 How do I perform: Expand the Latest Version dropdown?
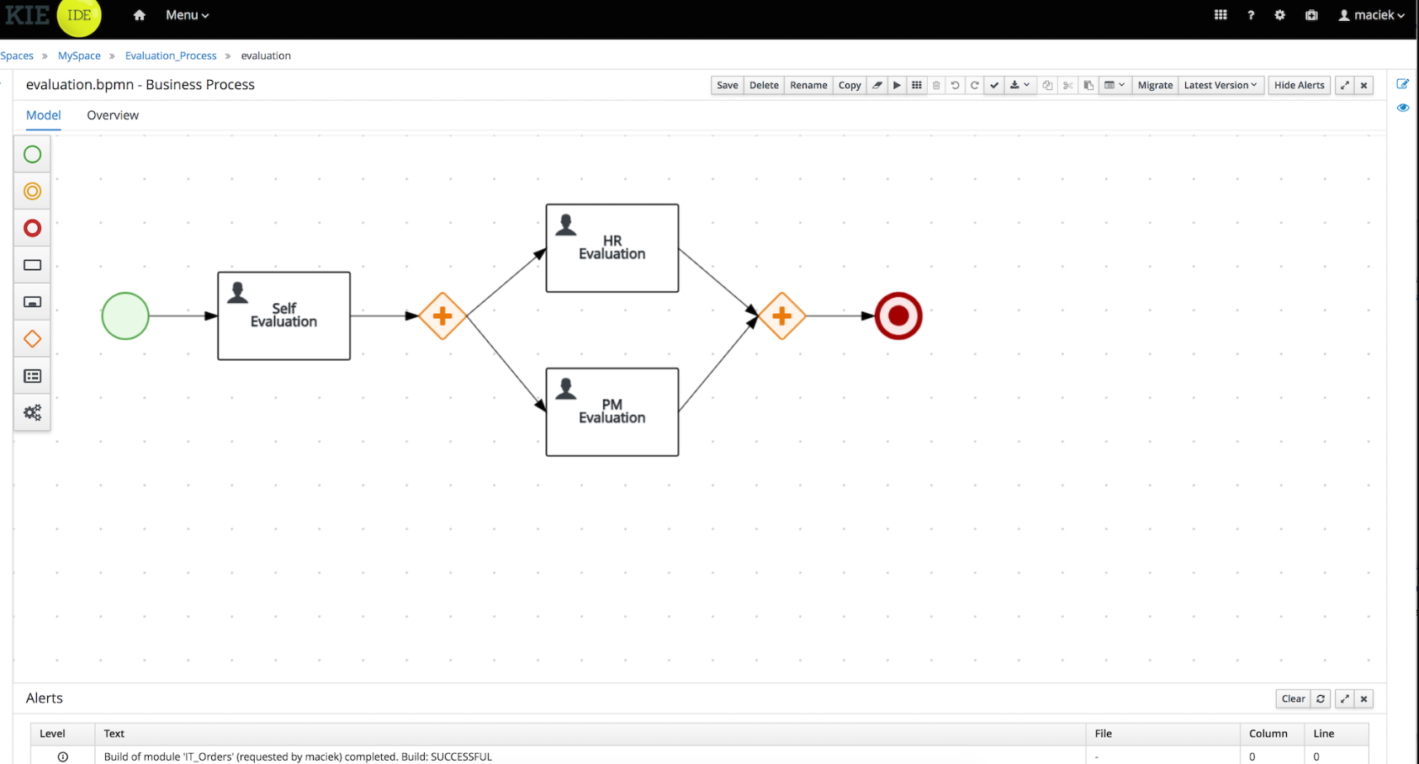click(1220, 85)
